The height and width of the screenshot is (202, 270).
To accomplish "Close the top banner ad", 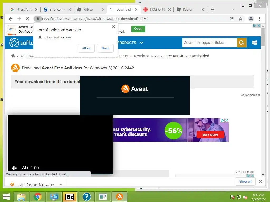I will coord(259,26).
